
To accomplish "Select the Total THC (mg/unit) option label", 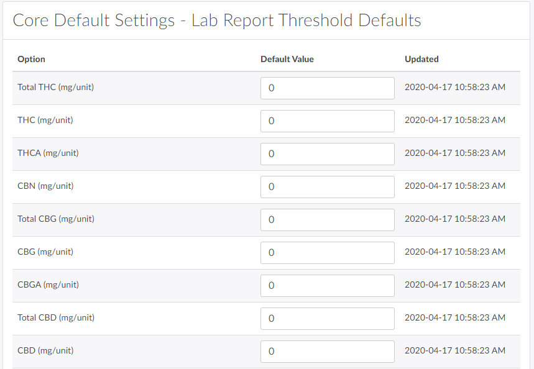I will click(55, 88).
